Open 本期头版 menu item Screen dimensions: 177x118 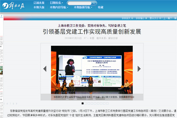[39, 7]
